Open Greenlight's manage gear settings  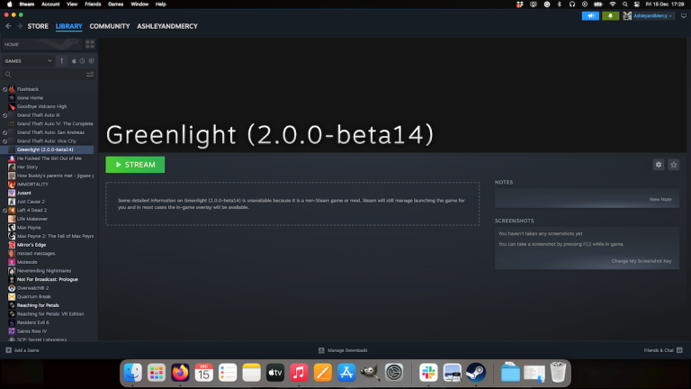coord(658,165)
